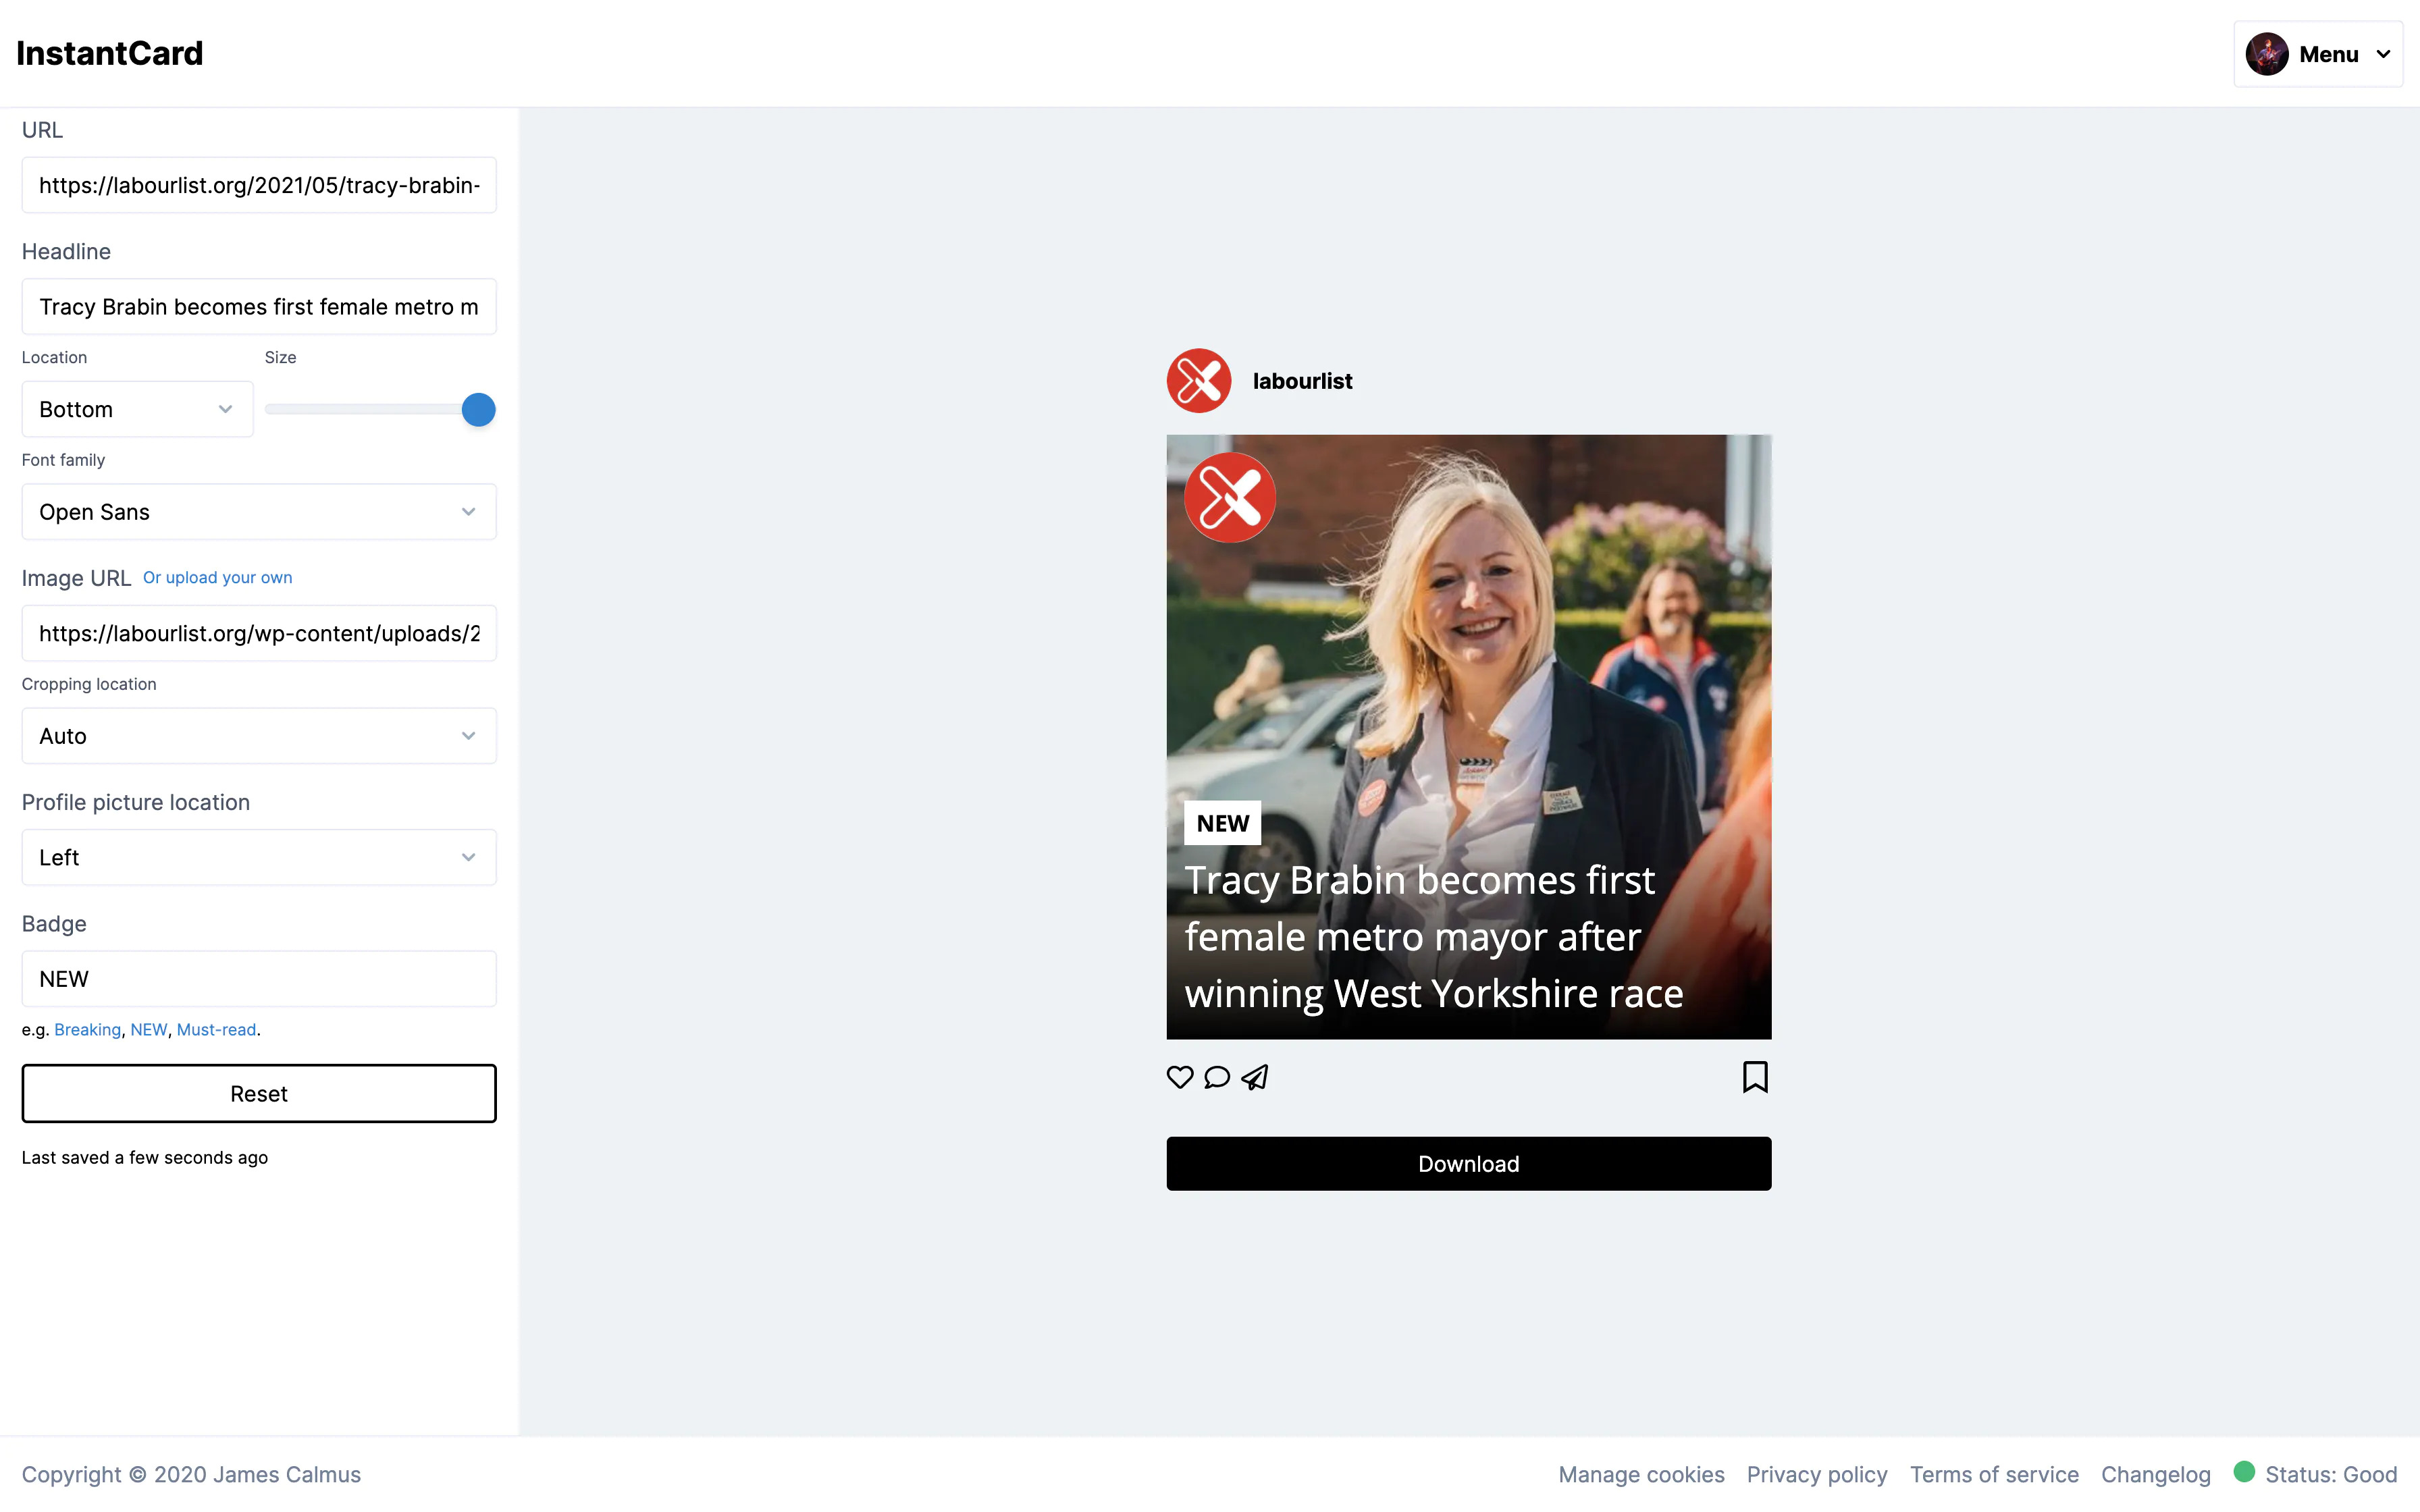Click the headline Size slider handle
The image size is (2420, 1512).
click(x=478, y=410)
